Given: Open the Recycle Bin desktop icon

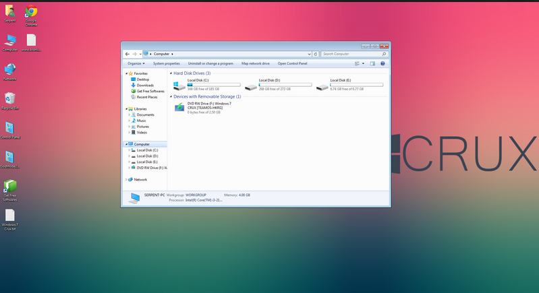Looking at the screenshot, I should point(10,99).
